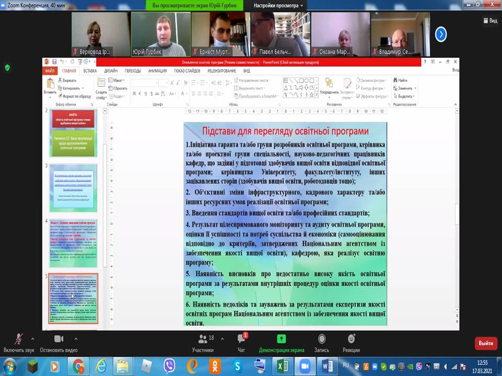Switch layout using the Вид button

tap(489, 20)
